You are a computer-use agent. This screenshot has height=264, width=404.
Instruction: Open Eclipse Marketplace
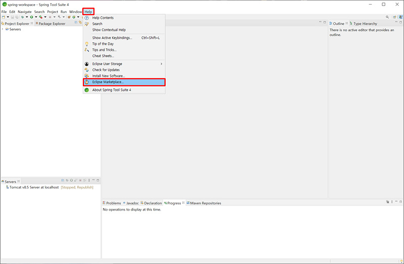124,82
